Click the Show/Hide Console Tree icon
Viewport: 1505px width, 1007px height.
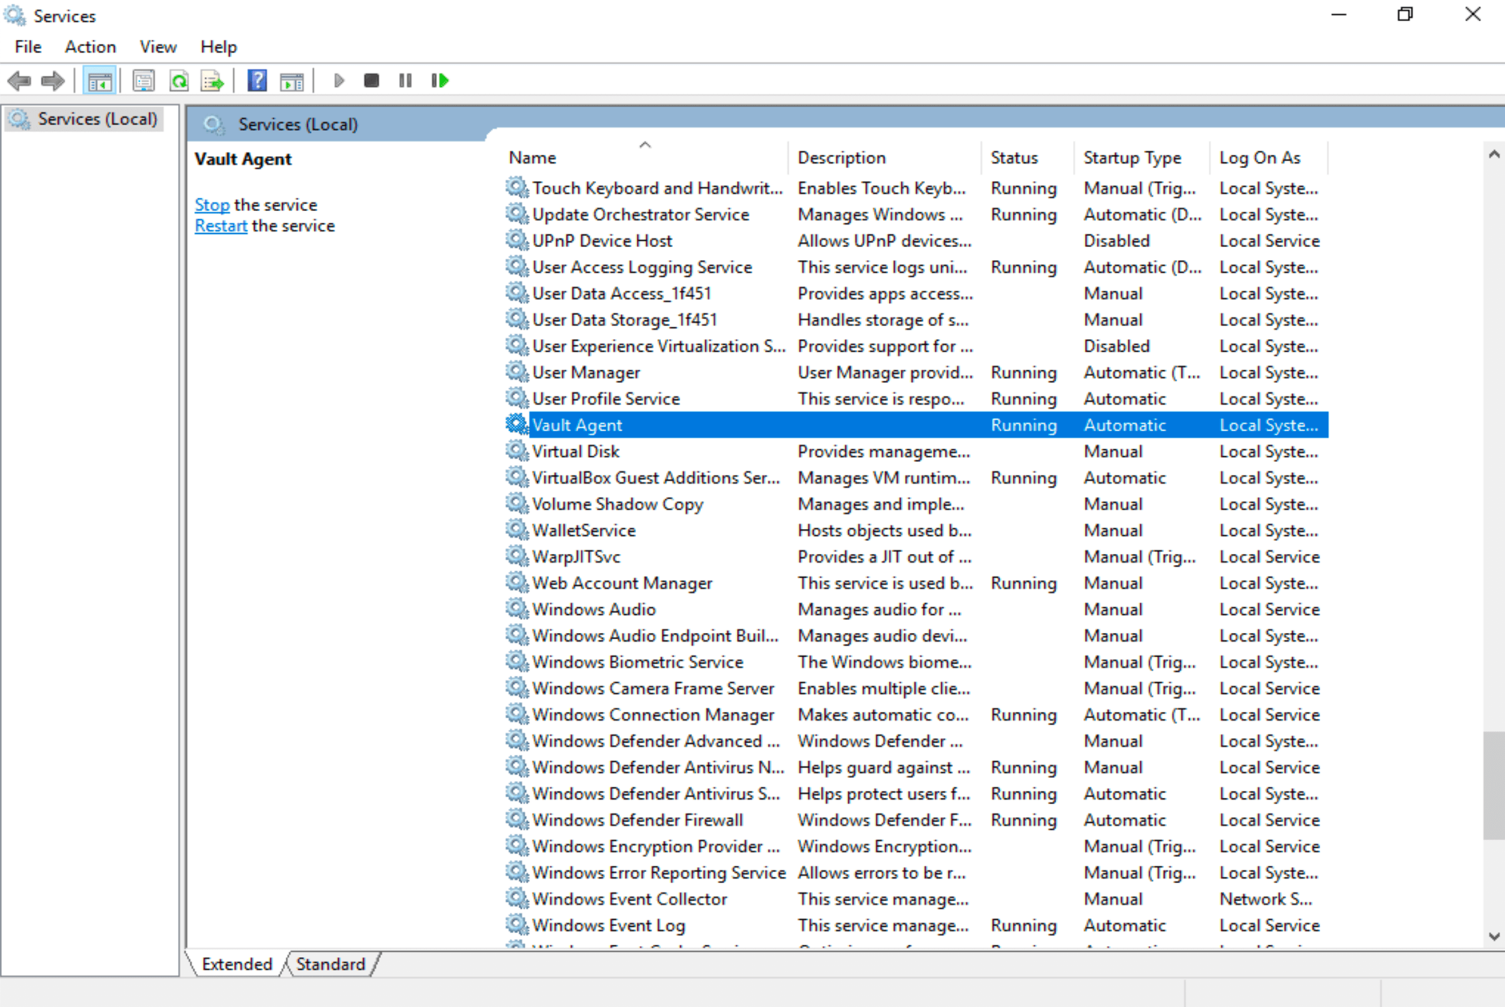98,78
